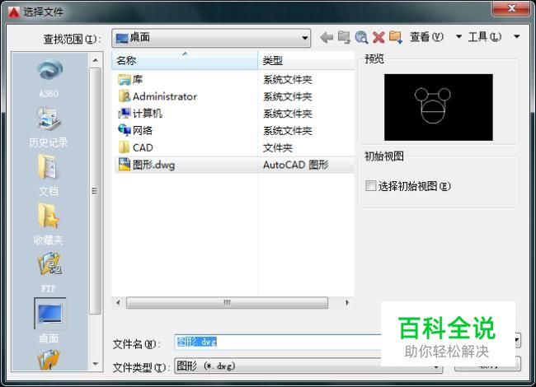Image resolution: width=536 pixels, height=387 pixels.
Task: Go up one folder level icon
Action: point(344,37)
